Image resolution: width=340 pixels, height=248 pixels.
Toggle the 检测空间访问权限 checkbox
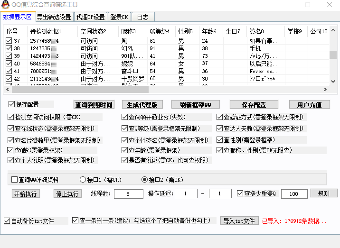[x=11, y=117]
